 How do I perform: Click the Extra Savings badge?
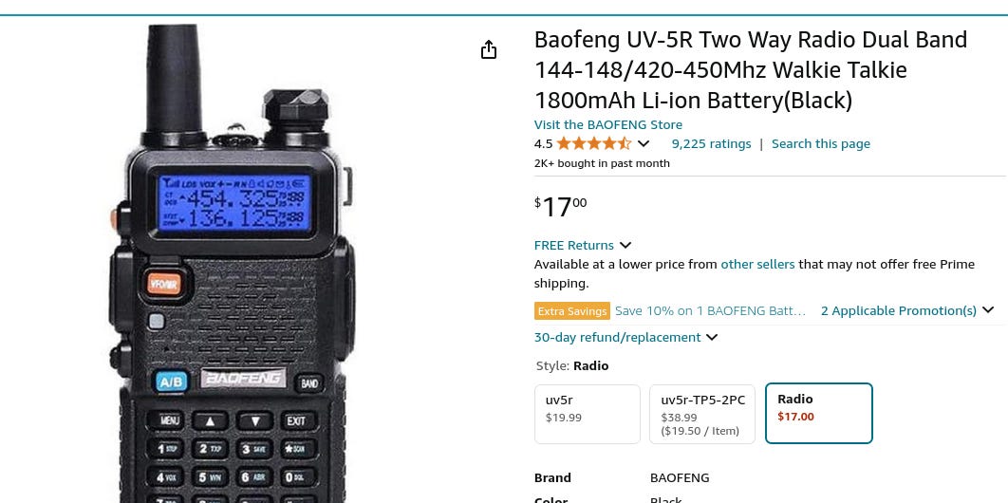pyautogui.click(x=572, y=311)
